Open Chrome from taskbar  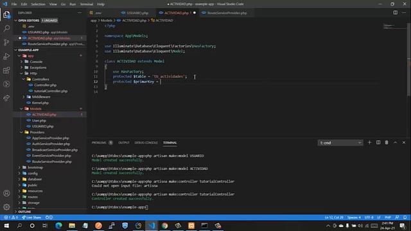click(x=164, y=225)
